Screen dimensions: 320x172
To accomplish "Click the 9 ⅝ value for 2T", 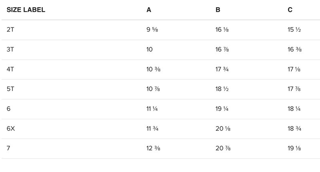I will tap(153, 30).
